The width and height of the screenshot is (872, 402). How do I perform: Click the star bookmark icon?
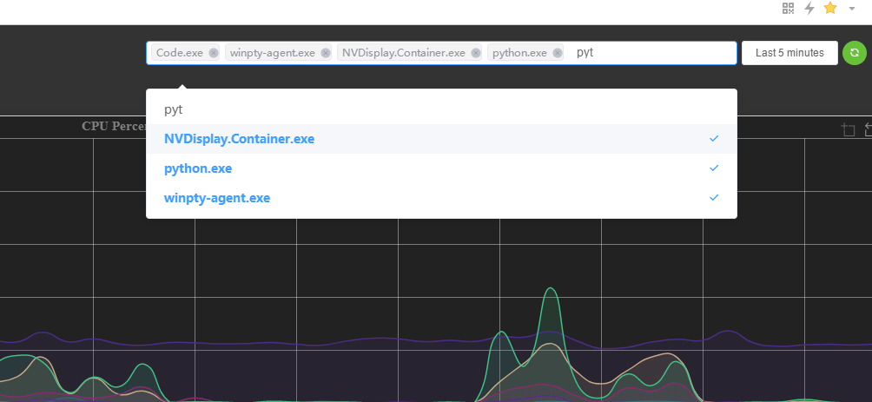point(829,9)
